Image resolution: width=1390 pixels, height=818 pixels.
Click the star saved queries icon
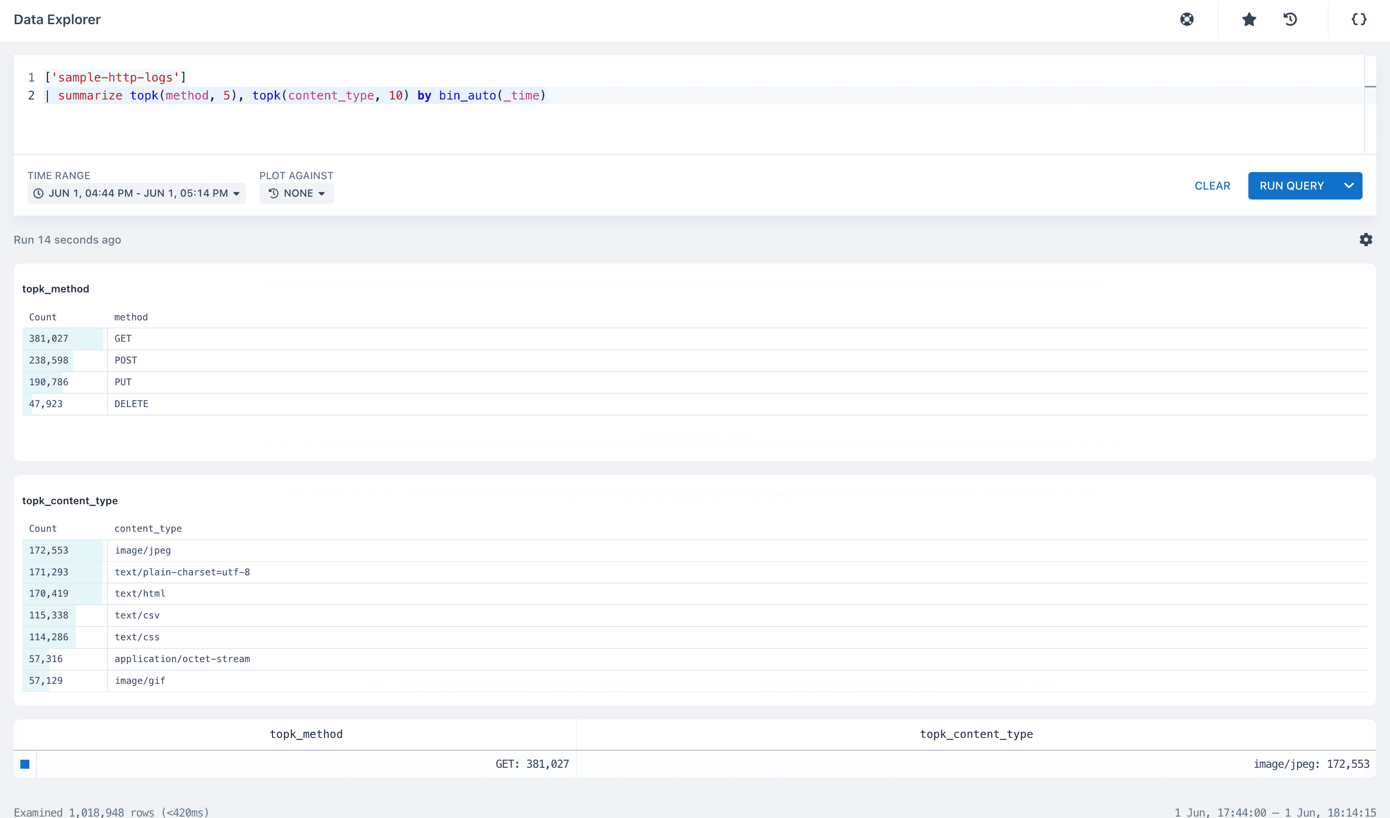[1249, 19]
